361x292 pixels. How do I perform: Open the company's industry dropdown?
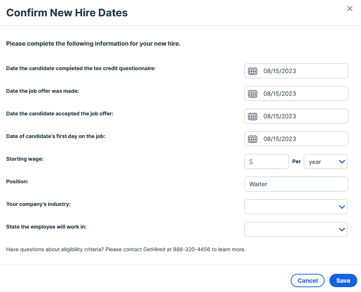tap(296, 207)
